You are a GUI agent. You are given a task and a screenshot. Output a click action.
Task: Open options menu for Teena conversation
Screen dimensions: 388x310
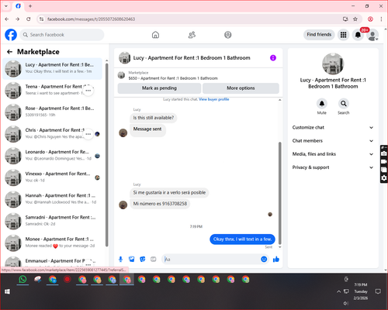(x=88, y=91)
